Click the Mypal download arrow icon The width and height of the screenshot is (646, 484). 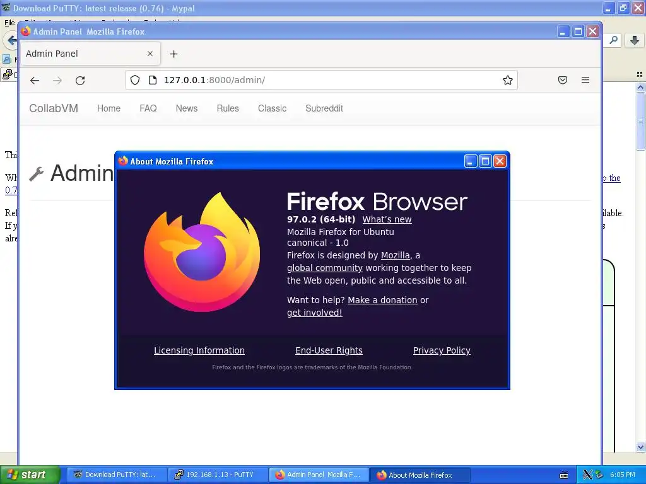coord(635,40)
